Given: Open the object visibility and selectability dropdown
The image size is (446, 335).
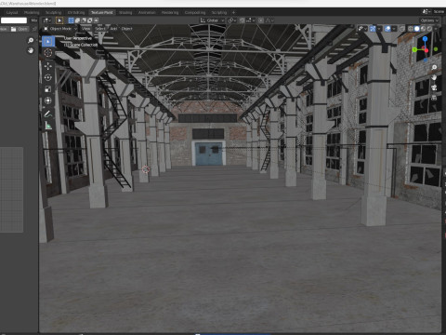Looking at the screenshot, I should coord(362,29).
